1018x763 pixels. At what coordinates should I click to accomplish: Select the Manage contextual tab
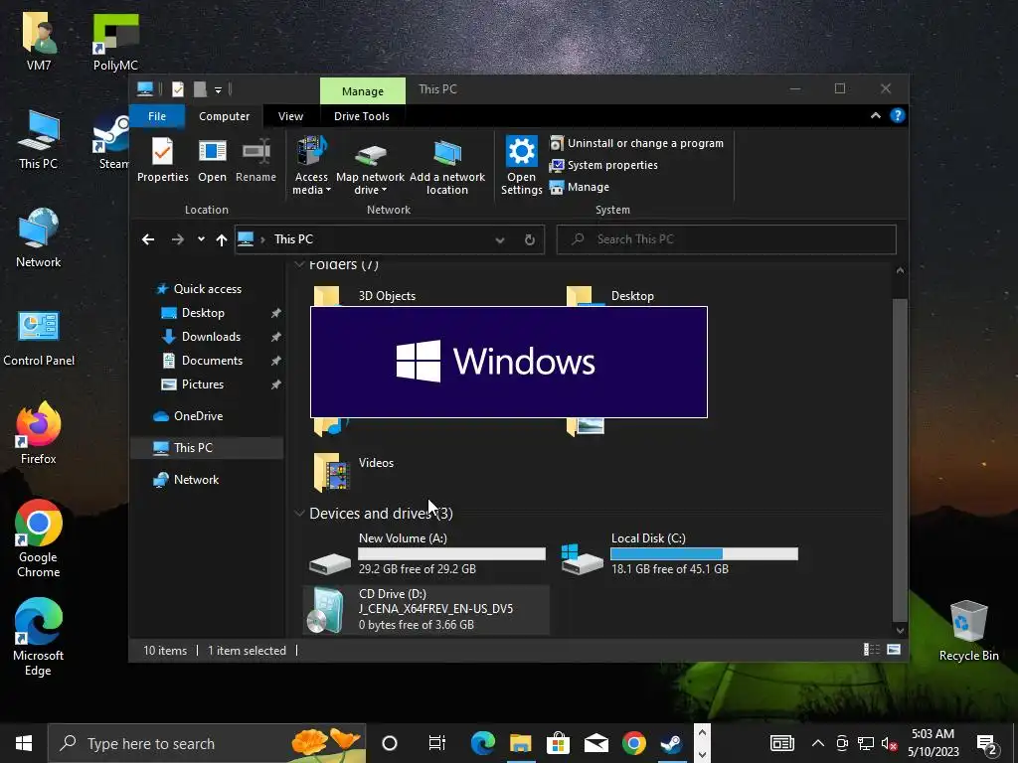coord(363,91)
